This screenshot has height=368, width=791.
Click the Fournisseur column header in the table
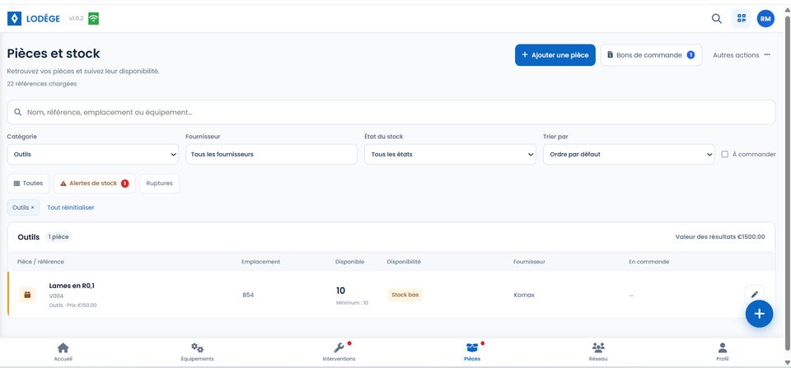coord(529,262)
